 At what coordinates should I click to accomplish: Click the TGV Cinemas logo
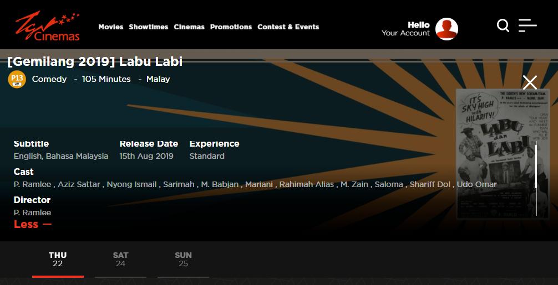(47, 26)
